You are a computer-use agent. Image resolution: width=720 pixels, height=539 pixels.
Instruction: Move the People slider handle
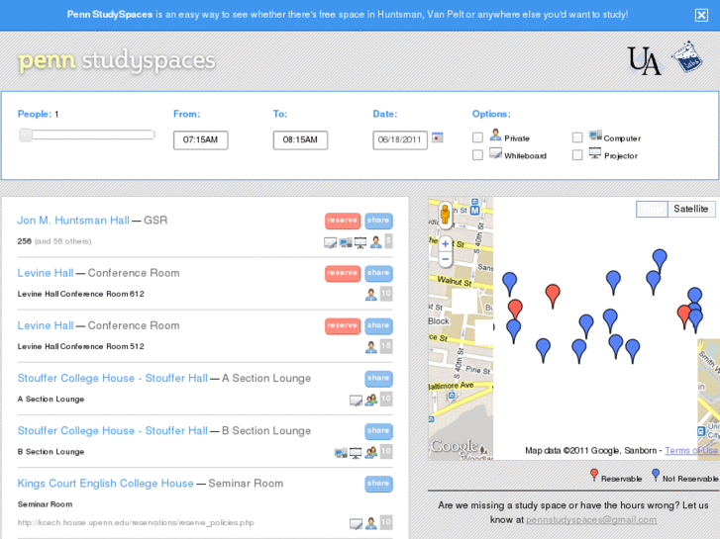(26, 135)
